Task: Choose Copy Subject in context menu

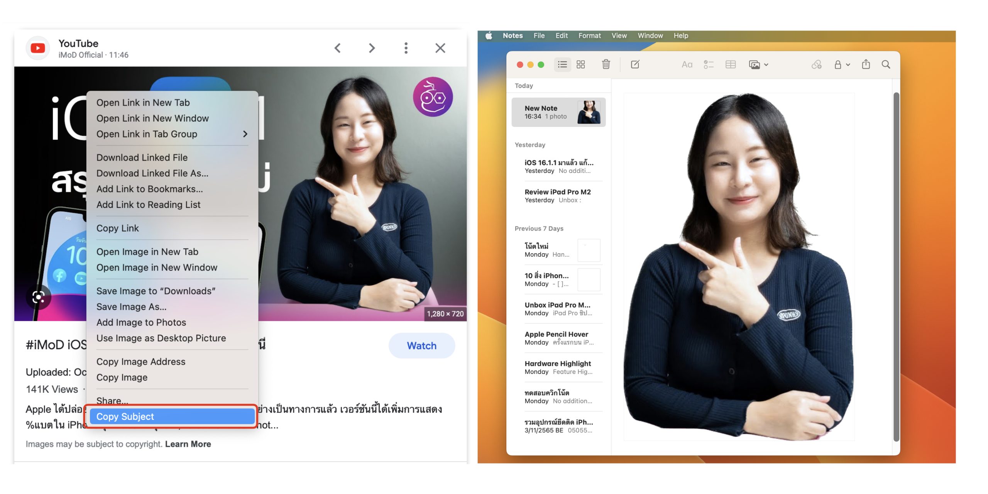Action: point(172,416)
